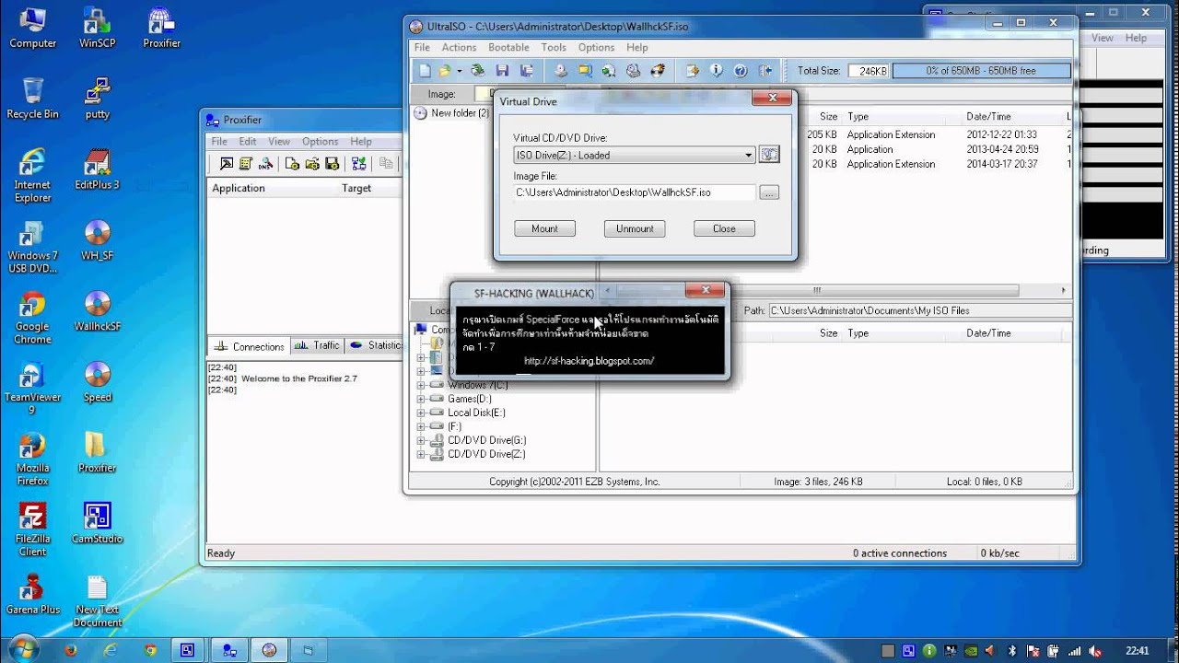Open Proxification Rules icon in Proxifier toolbar
This screenshot has height=663, width=1179.
click(226, 164)
